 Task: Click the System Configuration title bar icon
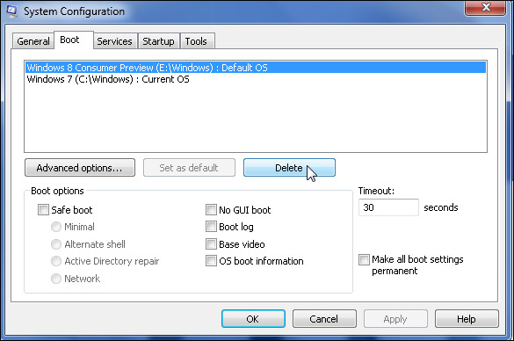[x=11, y=11]
